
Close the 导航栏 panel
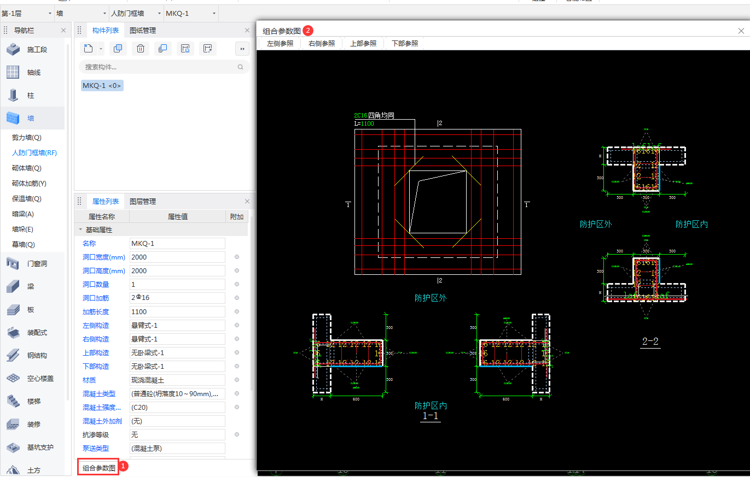point(63,31)
